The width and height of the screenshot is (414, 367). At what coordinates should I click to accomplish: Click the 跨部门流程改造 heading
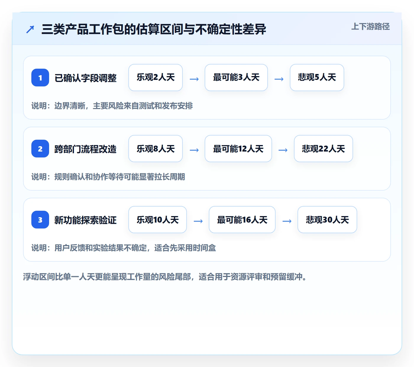(85, 149)
